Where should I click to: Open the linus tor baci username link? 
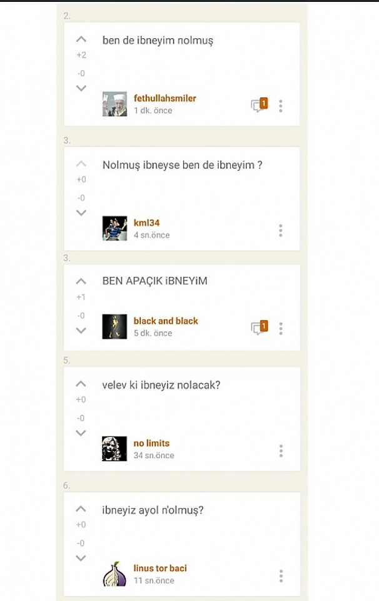(x=160, y=568)
